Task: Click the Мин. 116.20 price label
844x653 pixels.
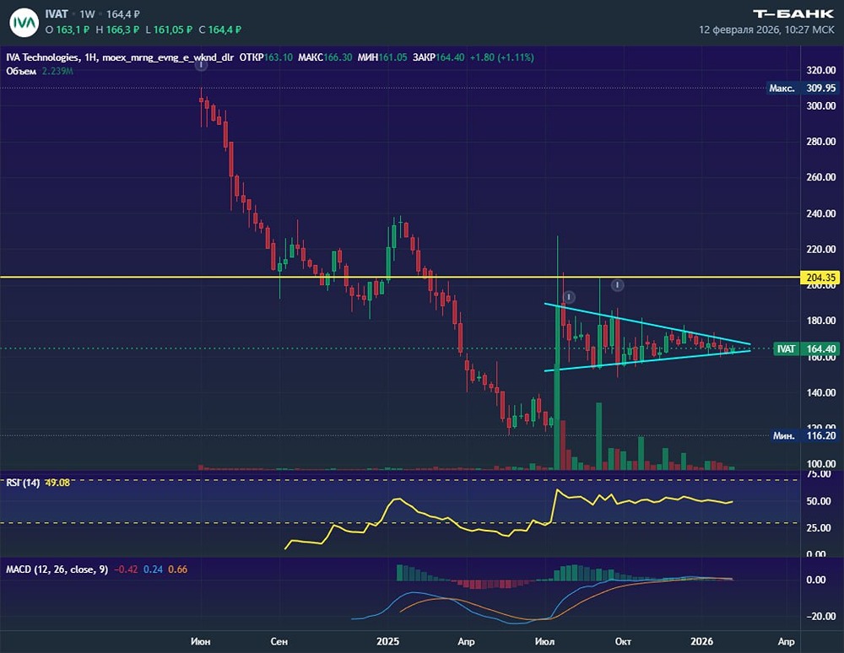Action: tap(803, 435)
